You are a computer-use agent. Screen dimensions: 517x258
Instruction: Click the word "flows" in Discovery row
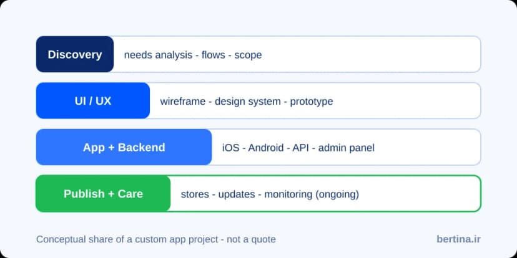[x=214, y=55]
